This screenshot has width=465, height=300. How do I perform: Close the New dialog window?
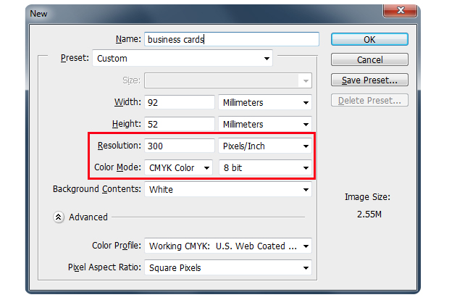tap(401, 11)
